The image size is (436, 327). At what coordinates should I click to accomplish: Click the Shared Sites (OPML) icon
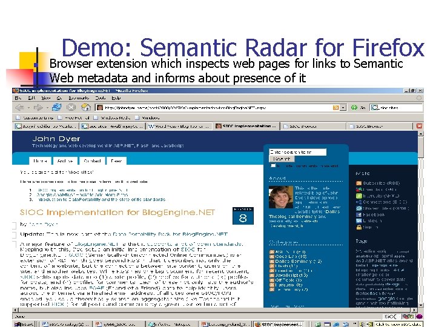click(358, 208)
